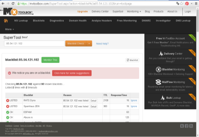Viewport: 199px width, 137px height.
Task: Click the green Monitor This button
Action: coord(50,60)
